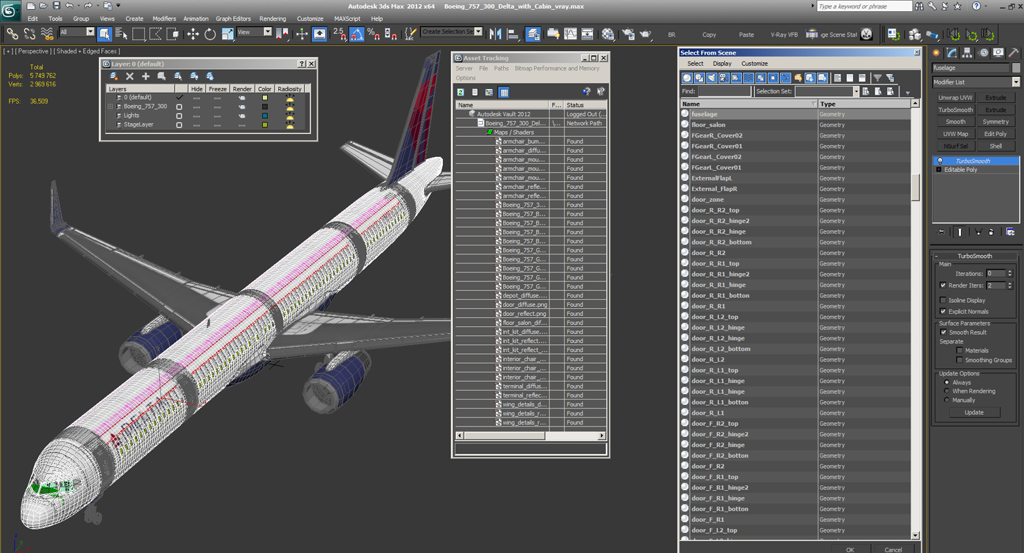Open the Hierarchy command panel tab
This screenshot has width=1024, height=553.
pos(967,53)
